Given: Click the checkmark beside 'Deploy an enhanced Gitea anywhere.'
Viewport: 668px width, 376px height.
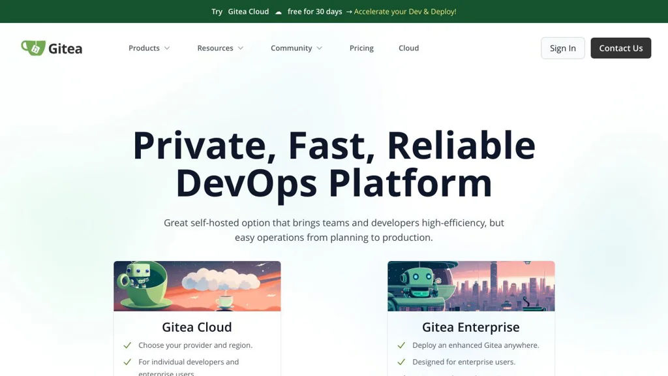Looking at the screenshot, I should point(401,345).
